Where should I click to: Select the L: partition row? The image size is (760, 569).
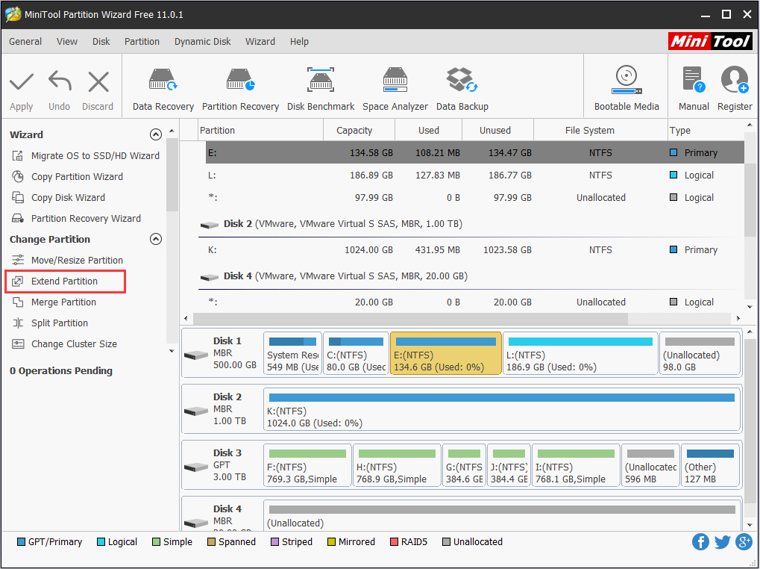coord(475,175)
